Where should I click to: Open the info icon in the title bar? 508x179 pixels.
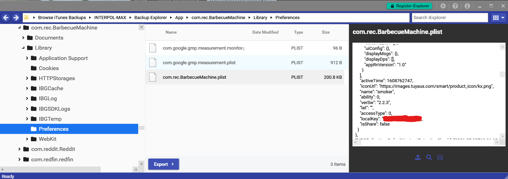[x=467, y=6]
